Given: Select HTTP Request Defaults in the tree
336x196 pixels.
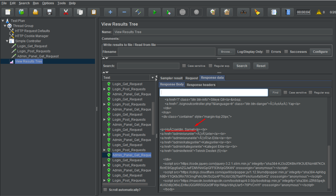Looking at the screenshot, I should click(x=32, y=31).
